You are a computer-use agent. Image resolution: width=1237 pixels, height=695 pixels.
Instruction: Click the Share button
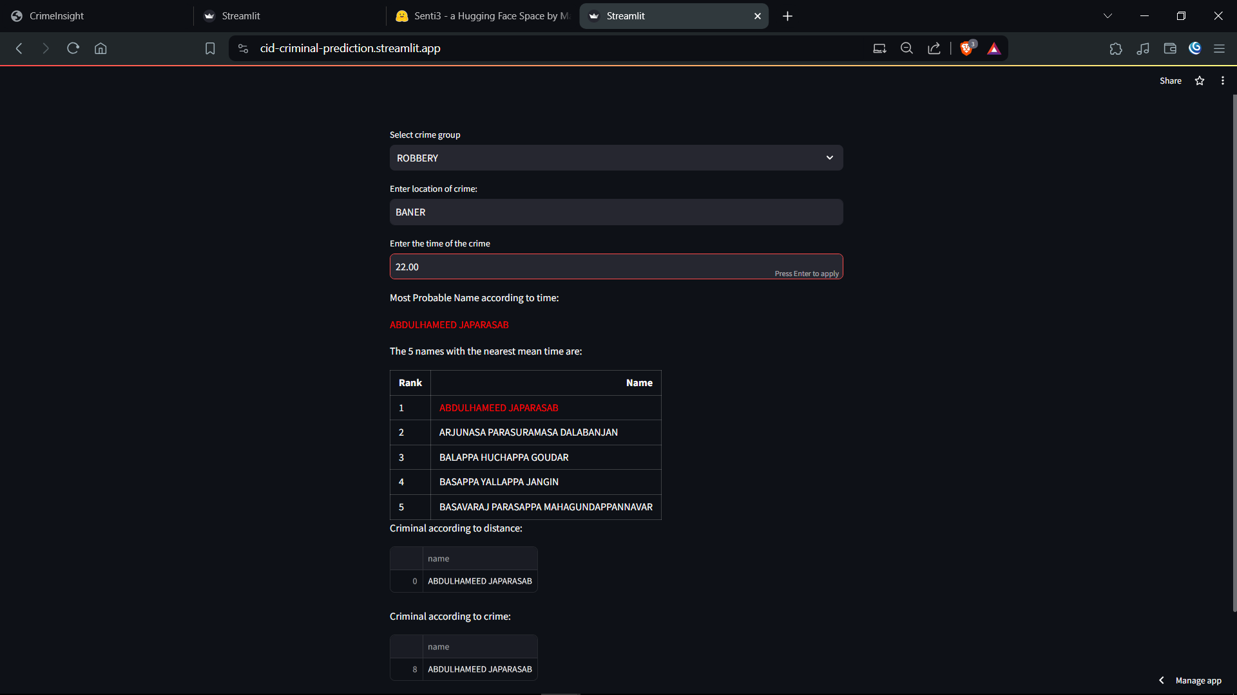1170,80
